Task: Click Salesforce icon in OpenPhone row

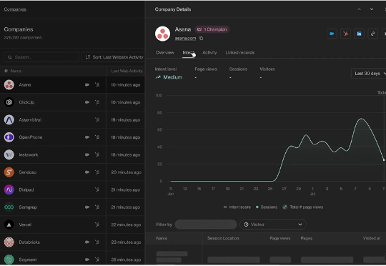Action: 87,137
